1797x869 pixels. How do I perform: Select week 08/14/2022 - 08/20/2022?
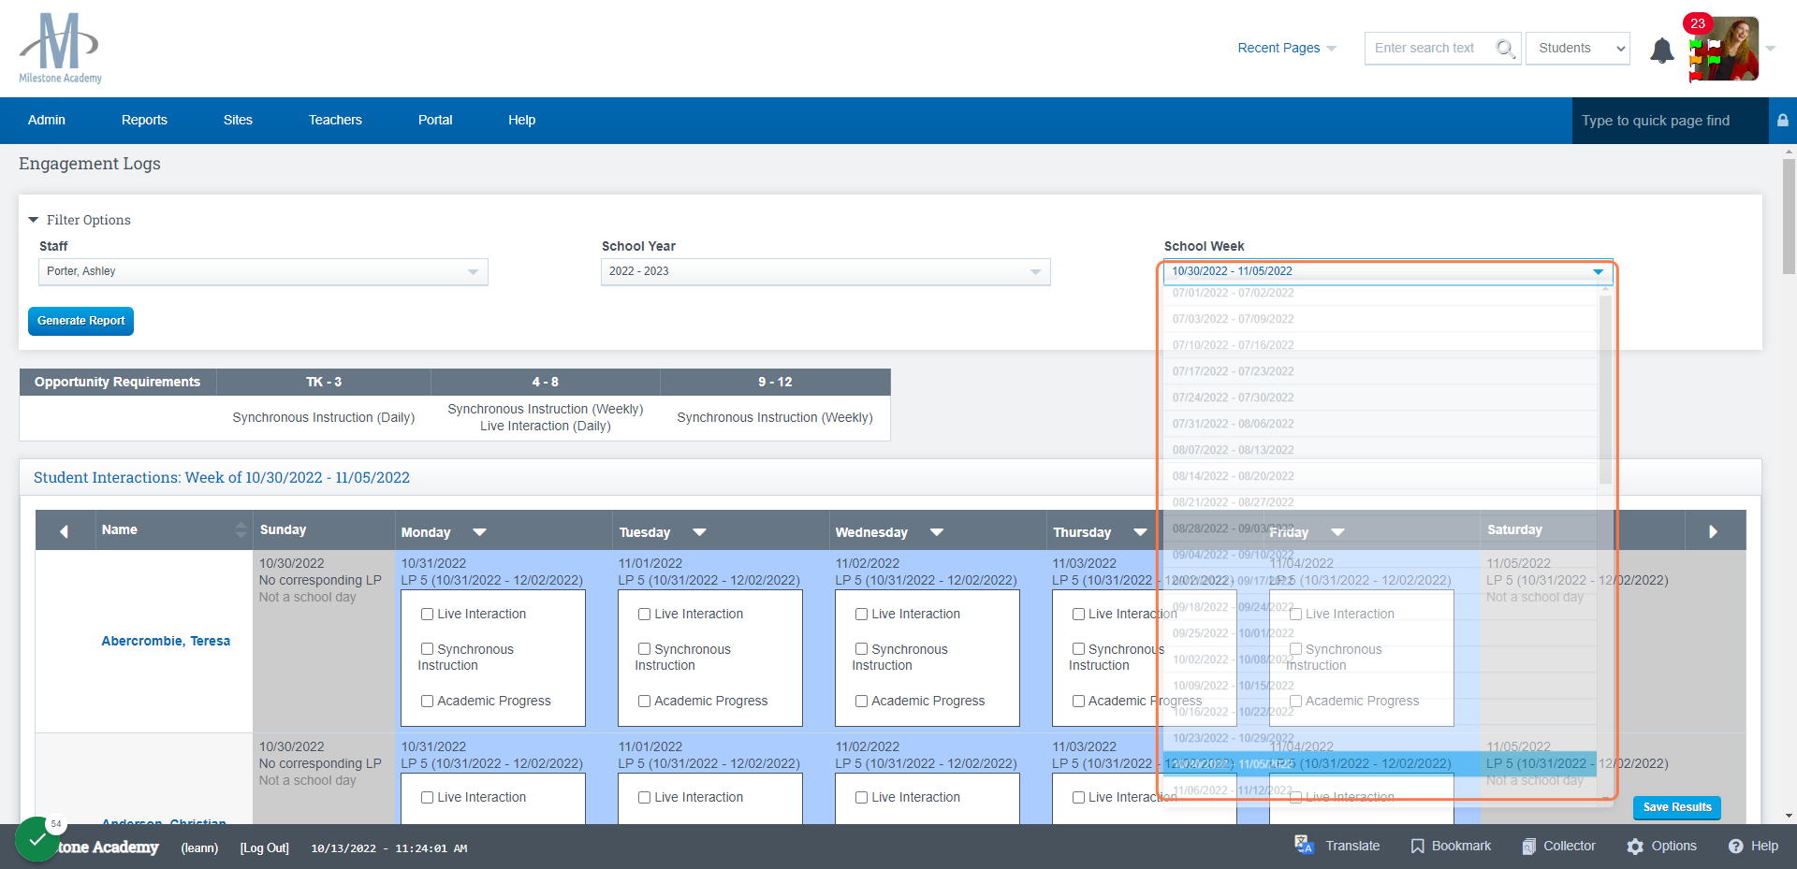pos(1381,476)
